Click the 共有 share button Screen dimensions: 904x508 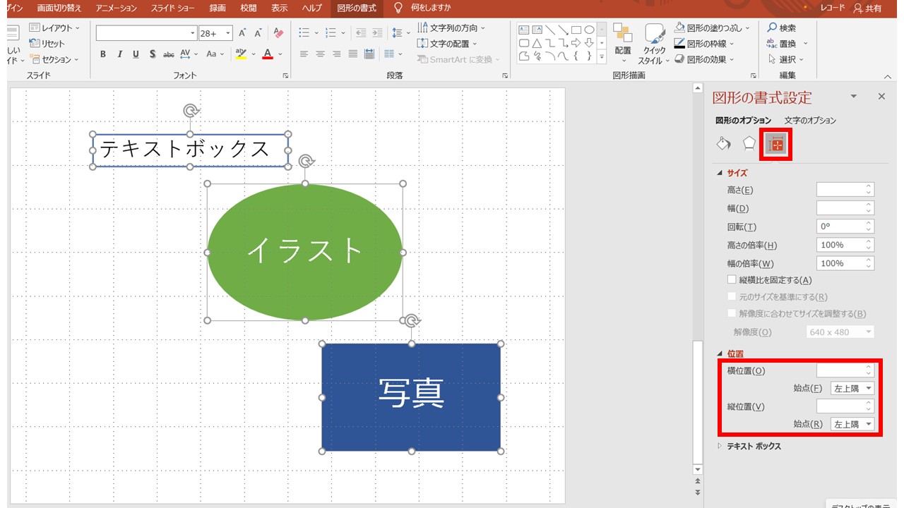tap(868, 8)
